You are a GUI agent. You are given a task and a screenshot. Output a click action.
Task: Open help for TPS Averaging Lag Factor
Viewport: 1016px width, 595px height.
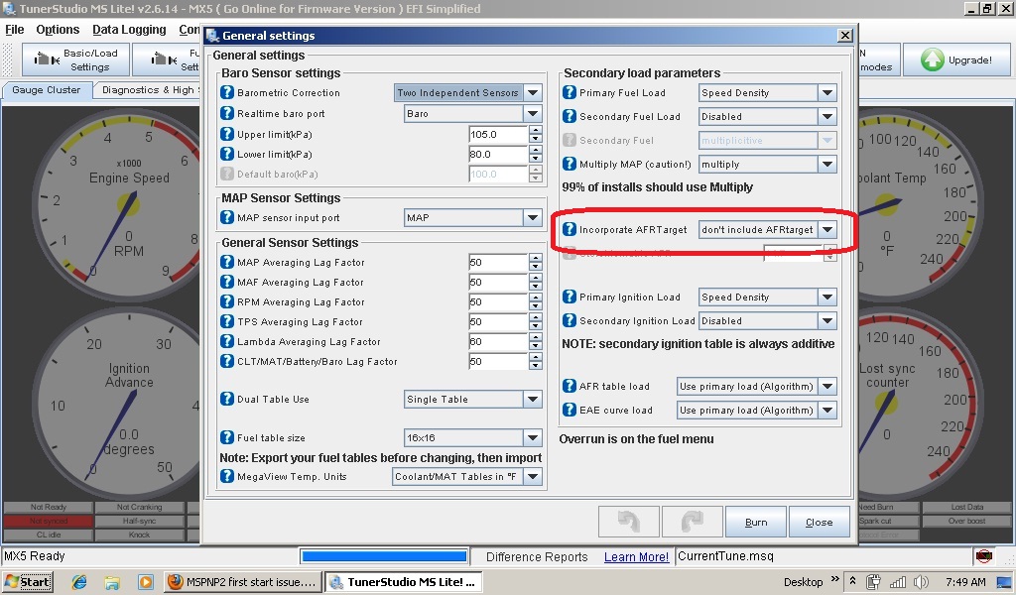point(227,321)
